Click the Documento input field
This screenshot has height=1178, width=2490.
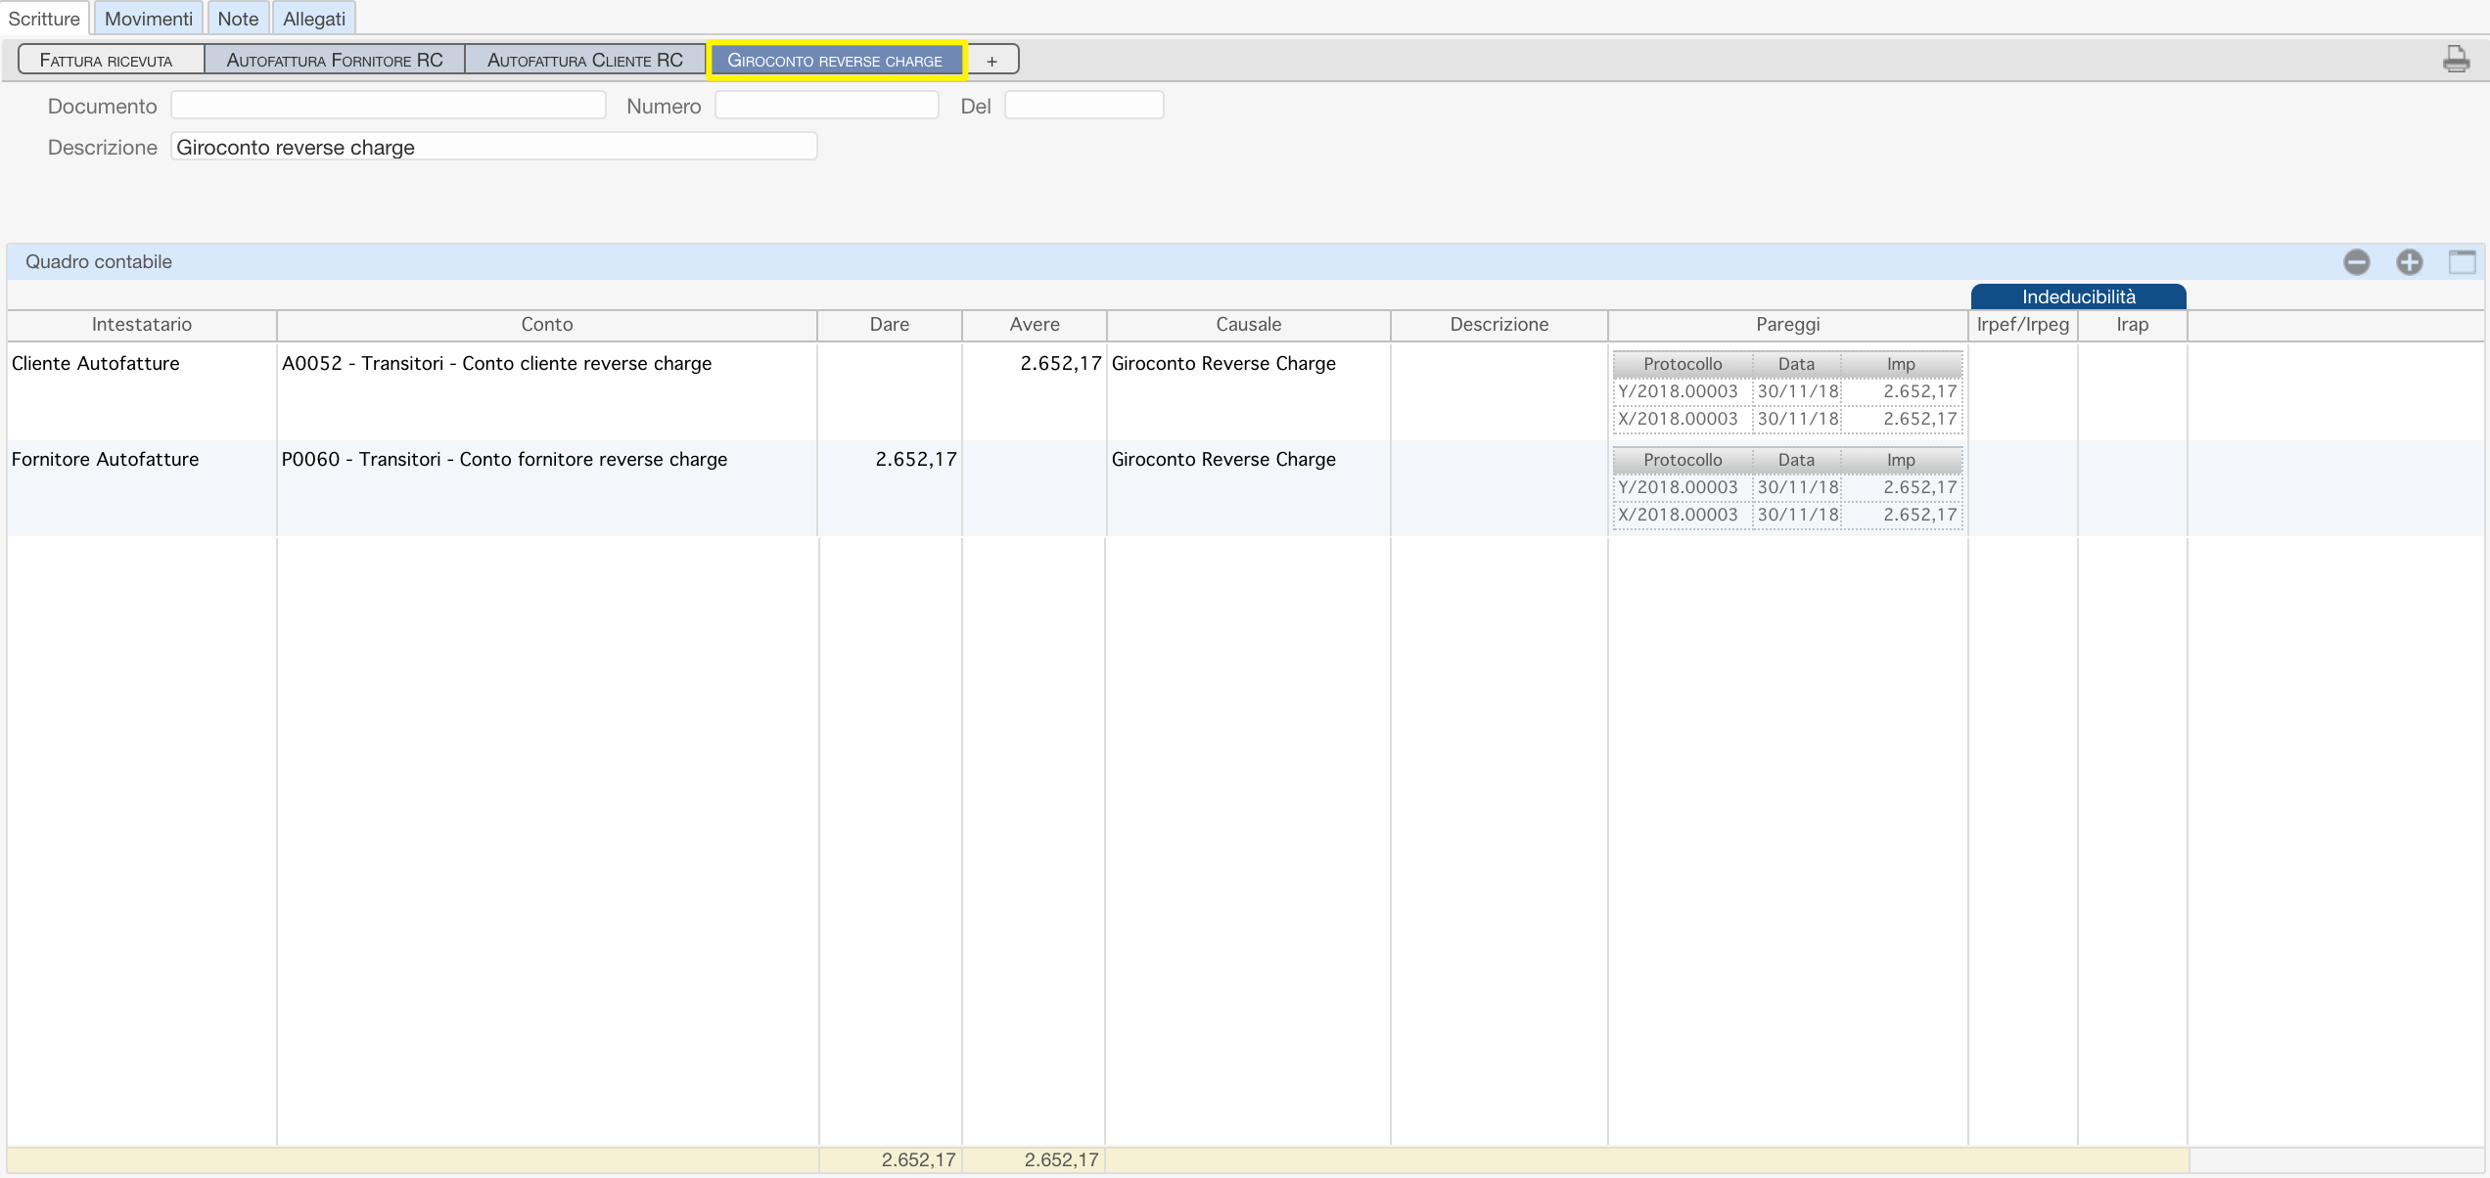tap(389, 106)
